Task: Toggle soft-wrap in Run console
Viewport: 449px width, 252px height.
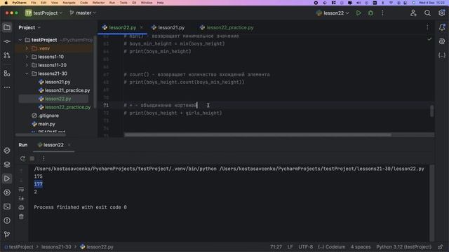Action: tap(21, 189)
